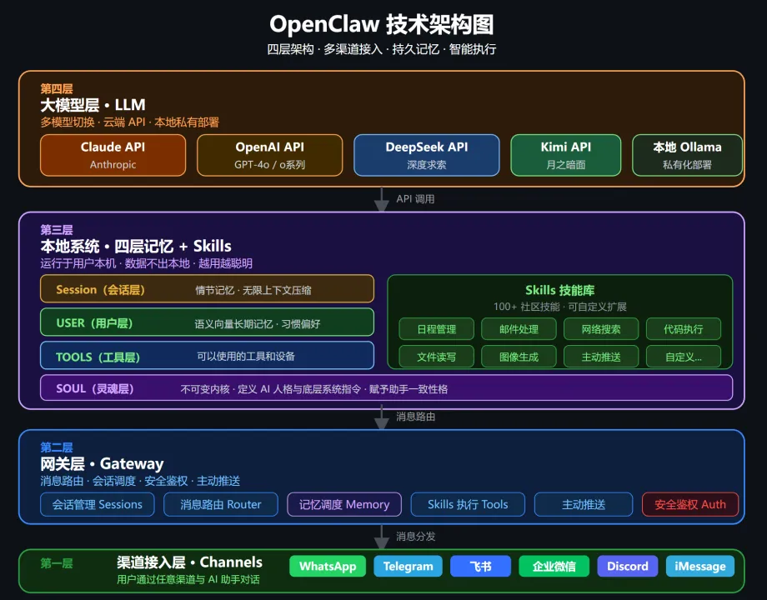Click heading 本地系统 • 四层记忆 + Skills
The height and width of the screenshot is (600, 767).
(x=136, y=246)
